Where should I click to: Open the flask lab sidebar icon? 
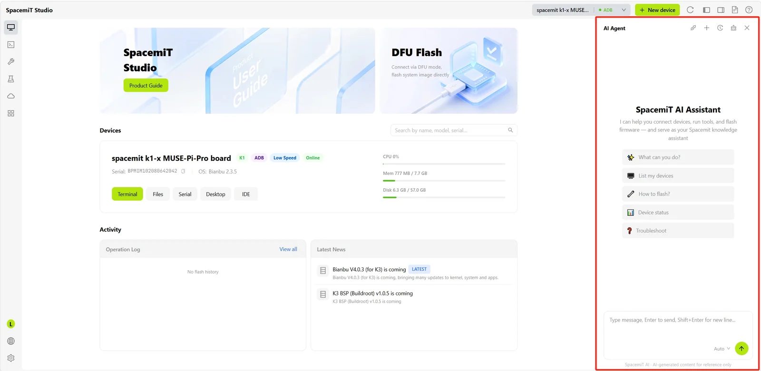click(11, 79)
